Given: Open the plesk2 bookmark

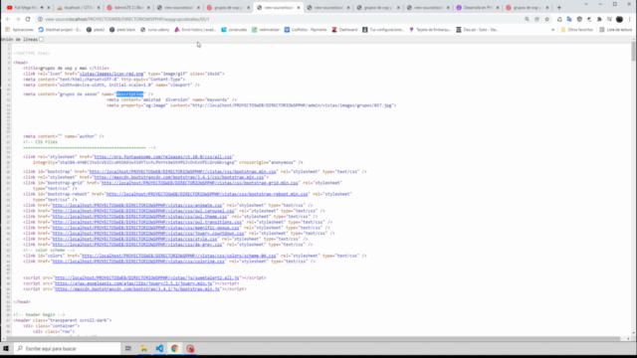Looking at the screenshot, I should pyautogui.click(x=96, y=30).
